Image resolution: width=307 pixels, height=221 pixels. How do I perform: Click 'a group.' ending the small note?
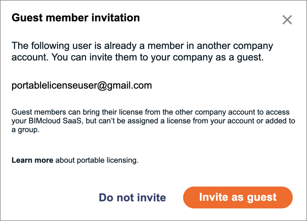point(25,130)
